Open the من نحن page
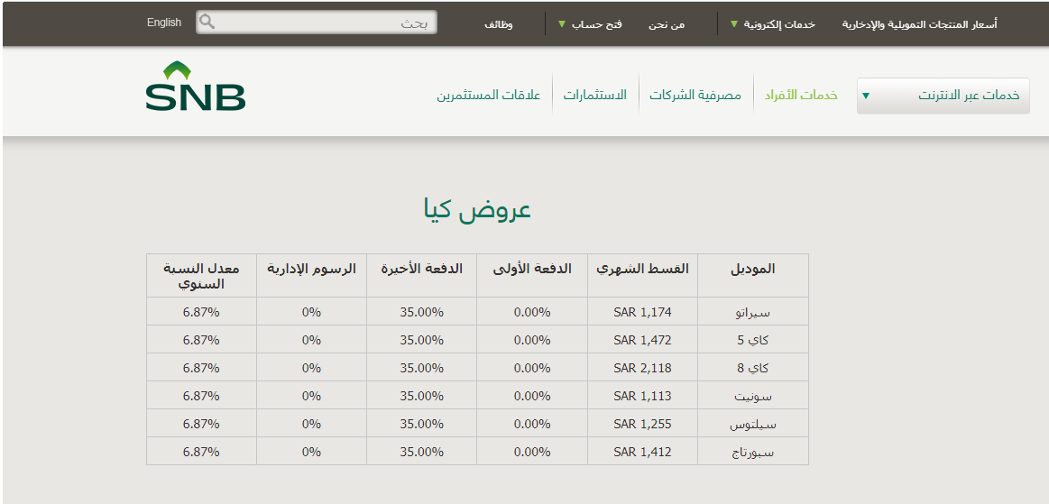Viewport: 1049px width, 504px height. click(667, 24)
